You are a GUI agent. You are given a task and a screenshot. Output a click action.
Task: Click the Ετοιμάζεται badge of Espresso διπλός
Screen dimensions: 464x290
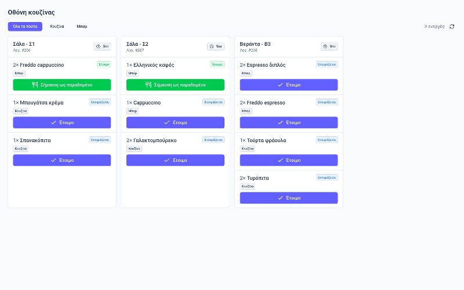click(327, 64)
